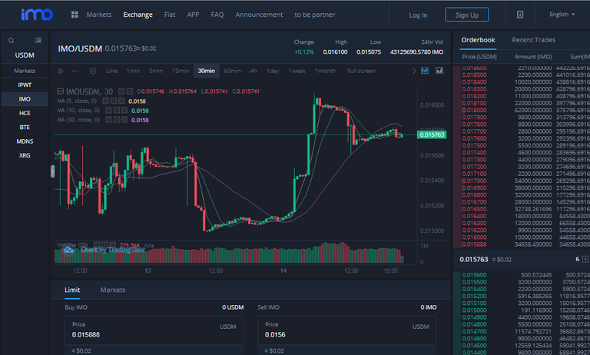
Task: Select the 1month interval
Action: (325, 71)
